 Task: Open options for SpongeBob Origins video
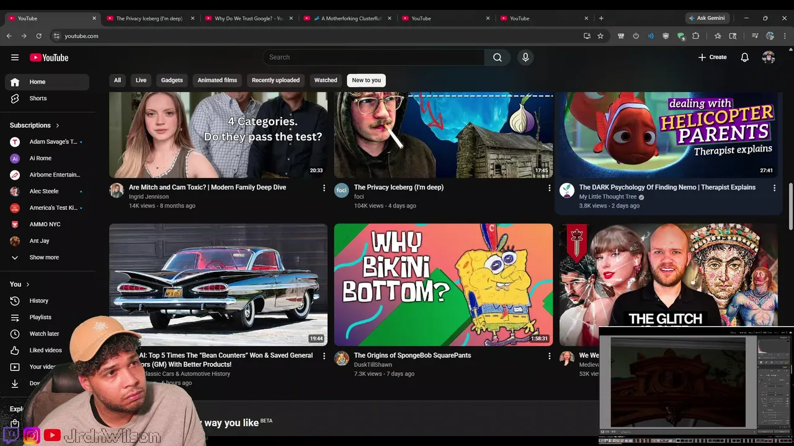click(549, 356)
